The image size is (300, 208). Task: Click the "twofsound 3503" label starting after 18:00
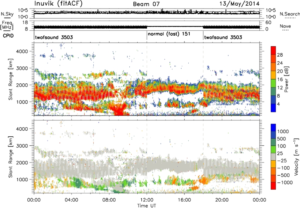[x=223, y=37]
